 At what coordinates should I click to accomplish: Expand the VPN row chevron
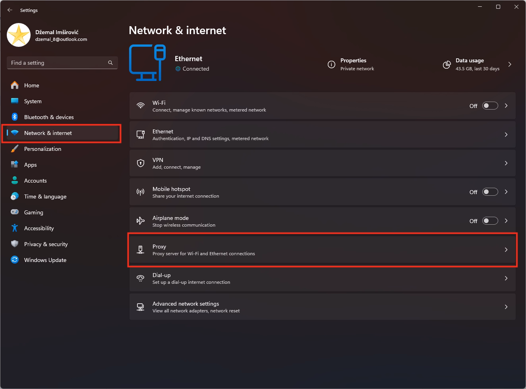(506, 163)
